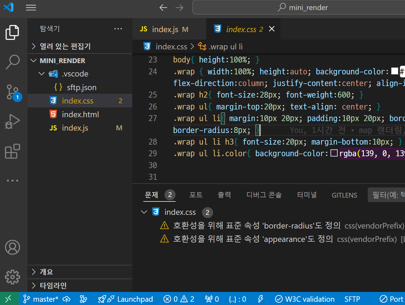This screenshot has height=305, width=405.
Task: Click the problems filter input field
Action: (x=387, y=195)
